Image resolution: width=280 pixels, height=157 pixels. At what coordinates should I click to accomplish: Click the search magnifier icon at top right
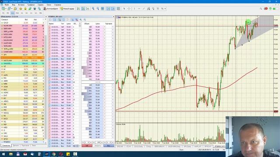tap(261, 9)
